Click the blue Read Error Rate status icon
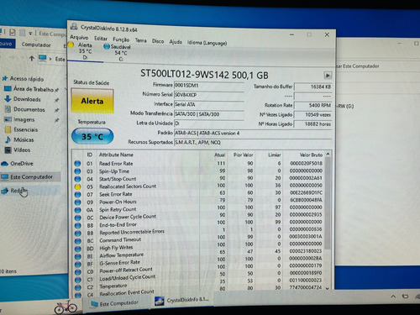Screen dimensions: 420x315 point(77,164)
